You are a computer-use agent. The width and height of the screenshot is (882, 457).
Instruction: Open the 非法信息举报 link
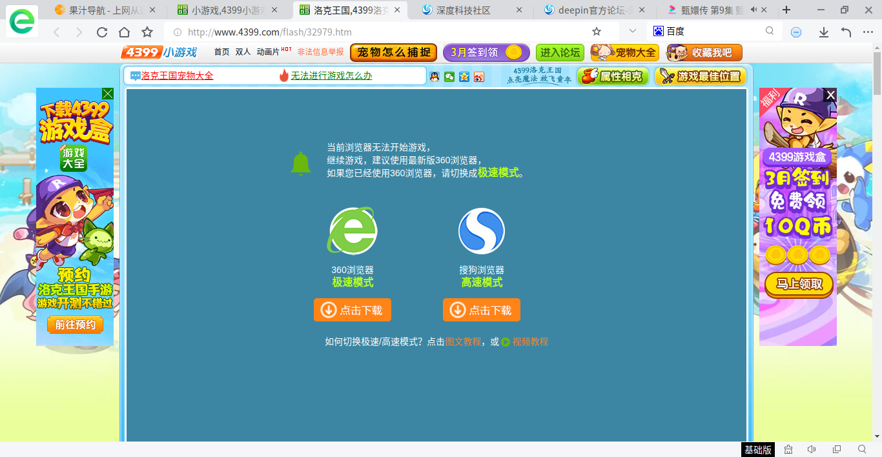coord(320,52)
